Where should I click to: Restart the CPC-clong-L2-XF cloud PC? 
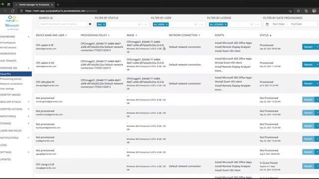pos(309,166)
